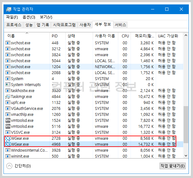The width and height of the screenshot is (193, 178).
Task: Click the 작업 끝내기(E) button
Action: tap(173, 166)
